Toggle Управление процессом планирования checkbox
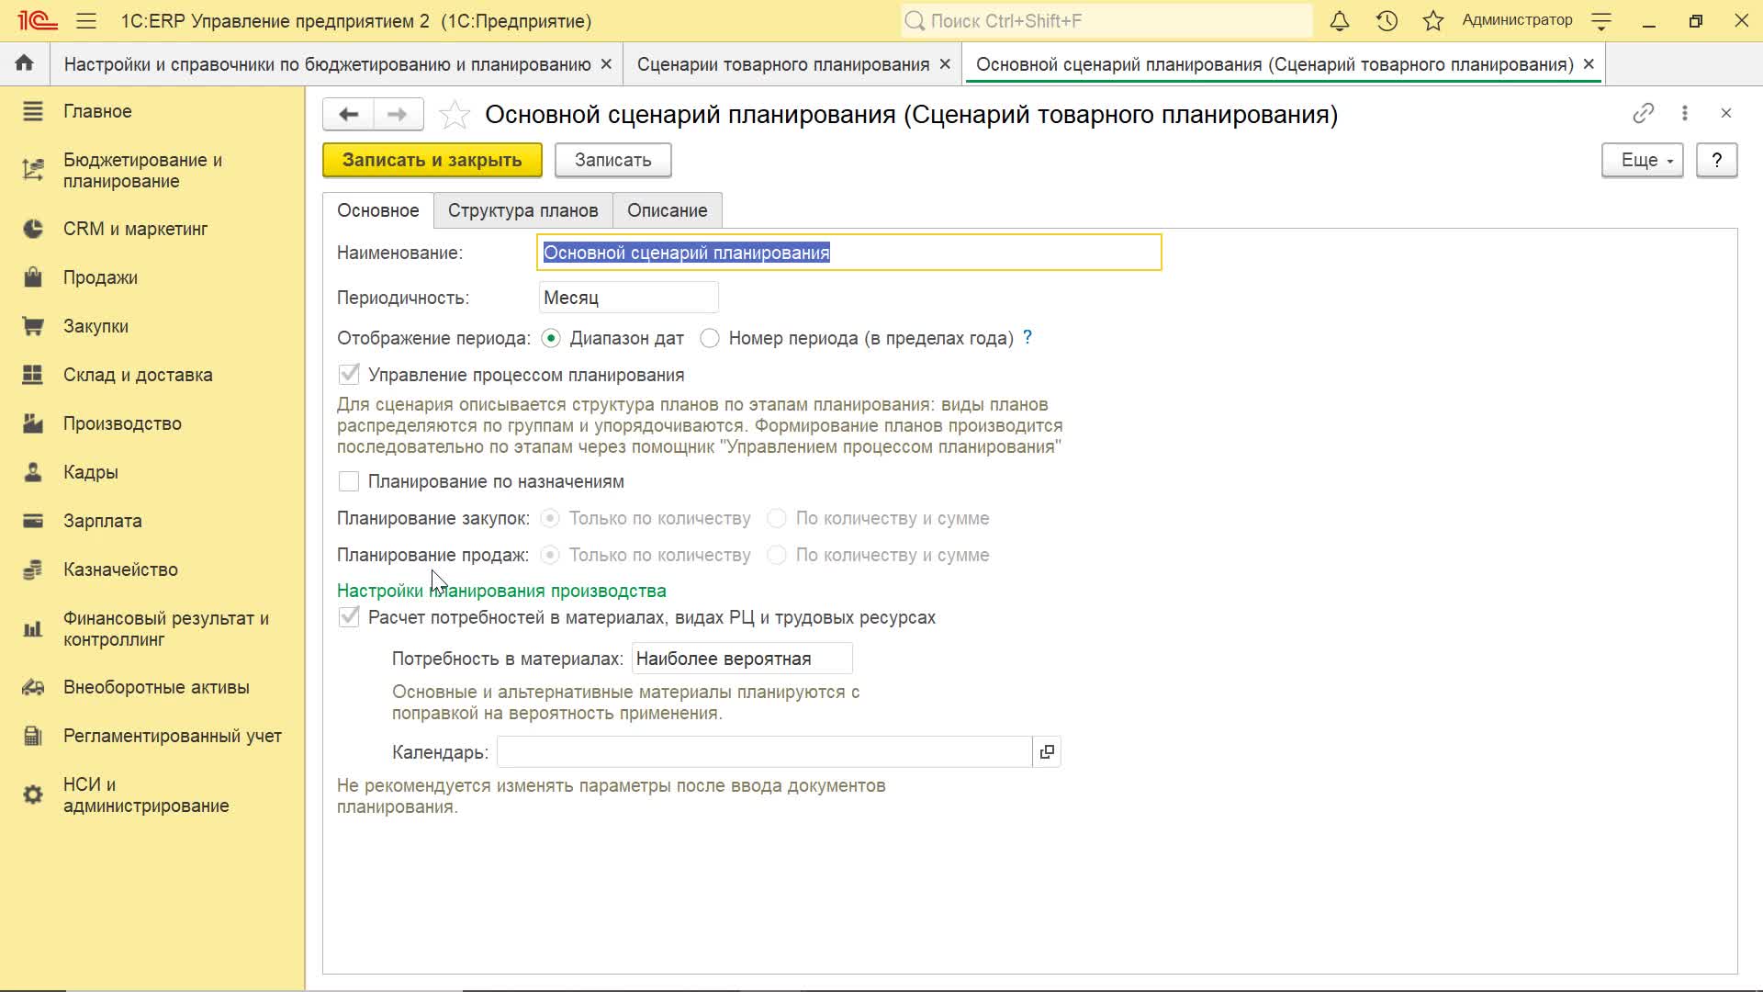Image resolution: width=1763 pixels, height=992 pixels. tap(349, 374)
